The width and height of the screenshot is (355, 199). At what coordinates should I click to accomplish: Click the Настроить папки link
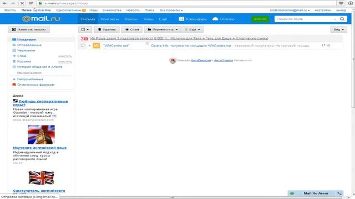pyautogui.click(x=29, y=72)
